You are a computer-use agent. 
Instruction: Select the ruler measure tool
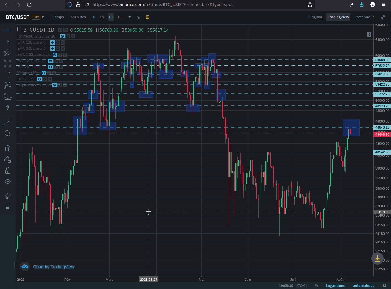8,123
